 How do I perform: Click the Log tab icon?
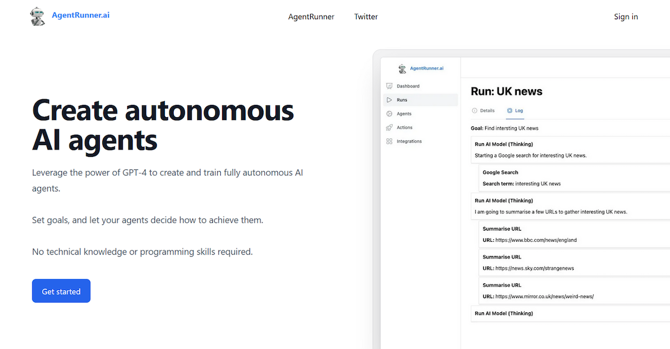click(509, 110)
